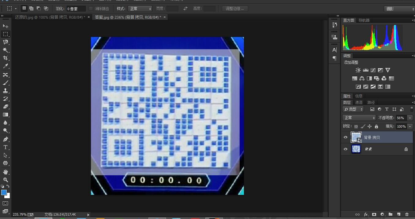The width and height of the screenshot is (415, 219).
Task: Switch to 信息 info tab
Action: click(x=359, y=96)
